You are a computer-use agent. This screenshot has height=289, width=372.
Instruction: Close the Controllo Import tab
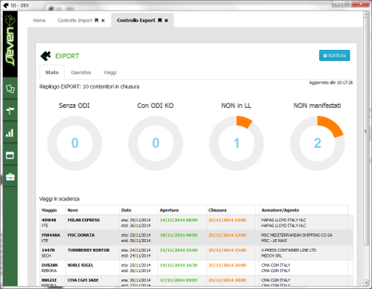click(103, 20)
